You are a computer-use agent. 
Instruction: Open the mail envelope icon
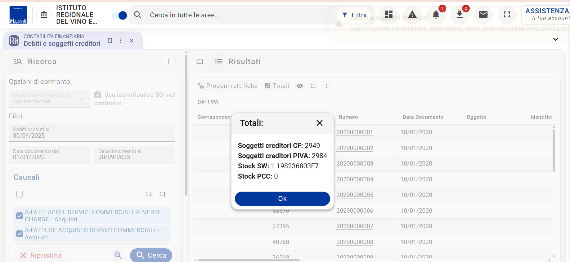coord(483,15)
